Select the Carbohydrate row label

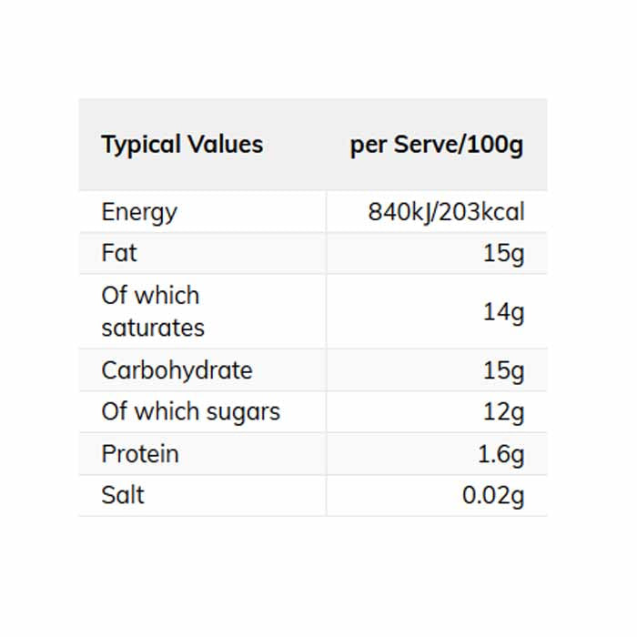[x=177, y=370]
